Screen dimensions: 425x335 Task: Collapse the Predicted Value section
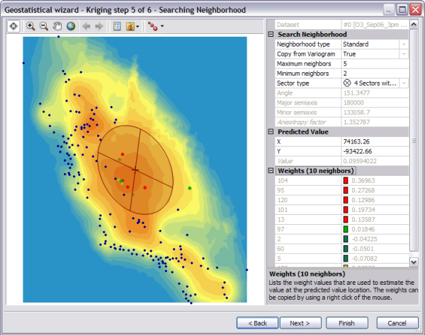271,131
